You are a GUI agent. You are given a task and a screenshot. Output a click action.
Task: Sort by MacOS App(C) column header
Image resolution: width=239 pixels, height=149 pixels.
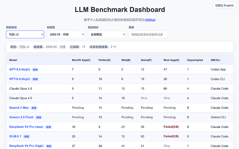81,60
